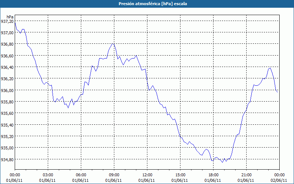
Task: Click the chart title "Presión atmosférica [hPa] escala"
Action: 147,4
